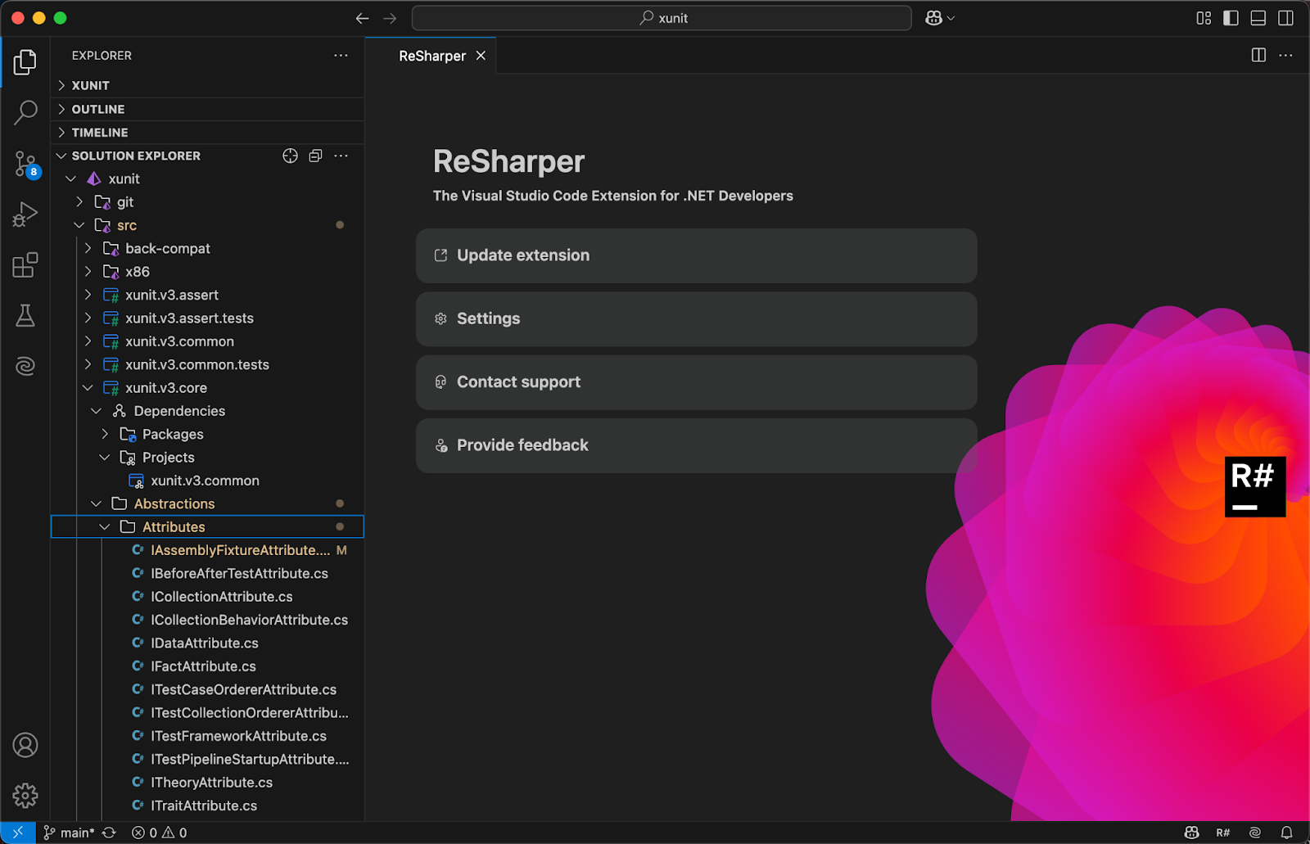Expand the TIMELINE section
1310x844 pixels.
[x=61, y=132]
